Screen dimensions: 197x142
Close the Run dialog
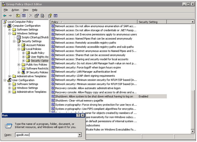point(83,115)
